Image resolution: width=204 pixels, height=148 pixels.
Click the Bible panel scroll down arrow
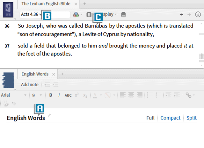tap(201, 65)
